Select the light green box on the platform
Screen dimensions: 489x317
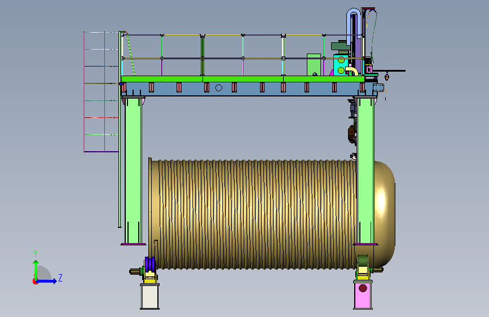pyautogui.click(x=314, y=65)
